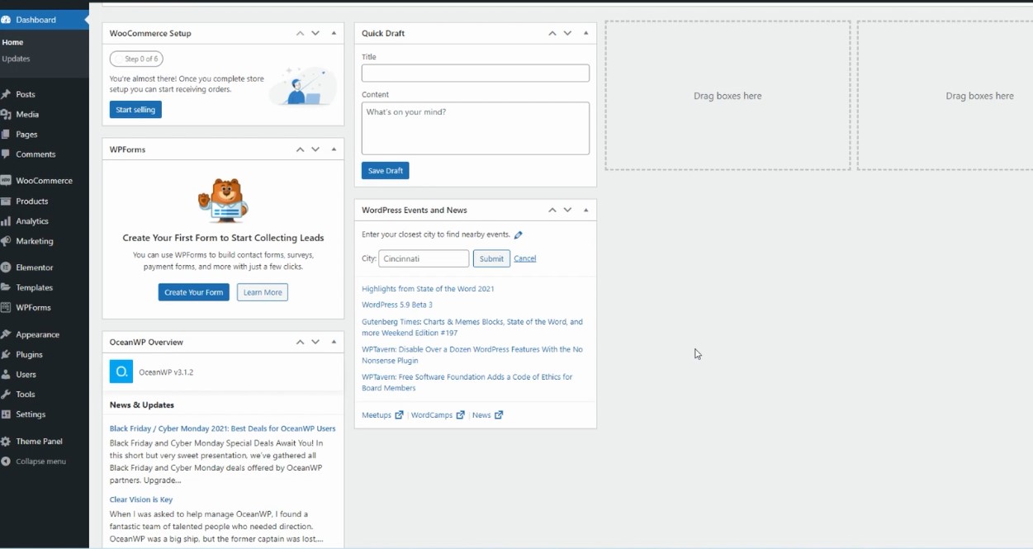Click the Posts pushpin icon
1033x549 pixels.
pyautogui.click(x=6, y=94)
